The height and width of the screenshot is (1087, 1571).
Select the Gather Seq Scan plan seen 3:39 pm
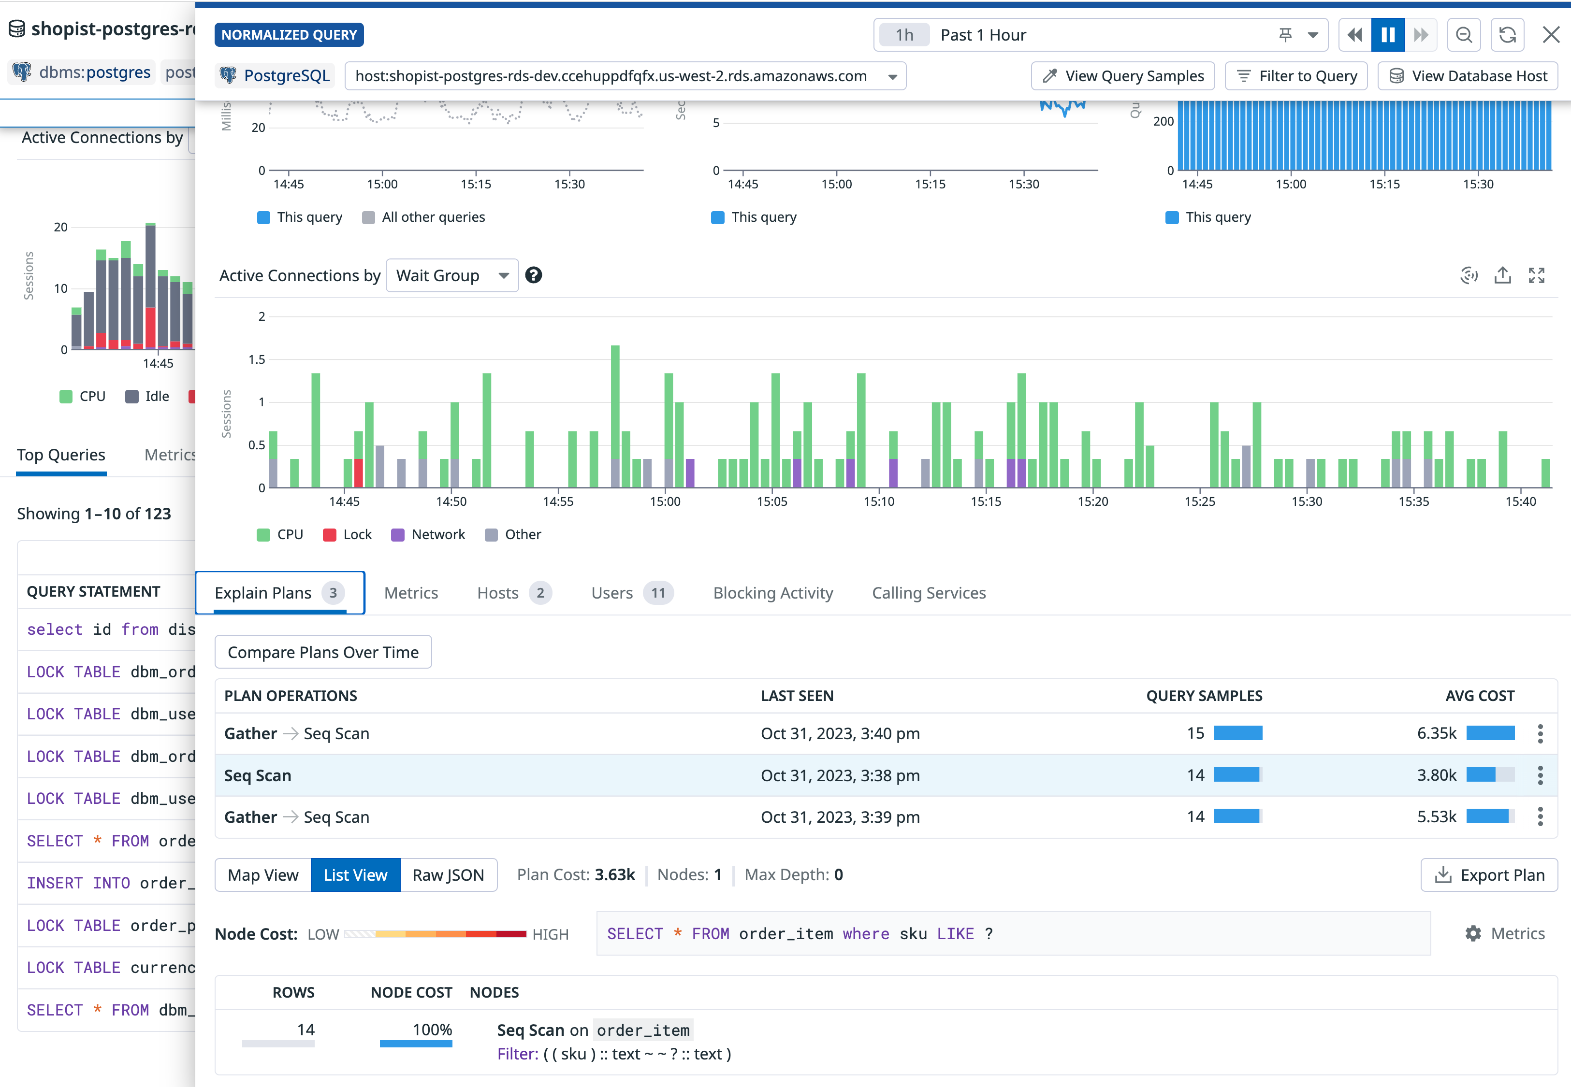886,816
